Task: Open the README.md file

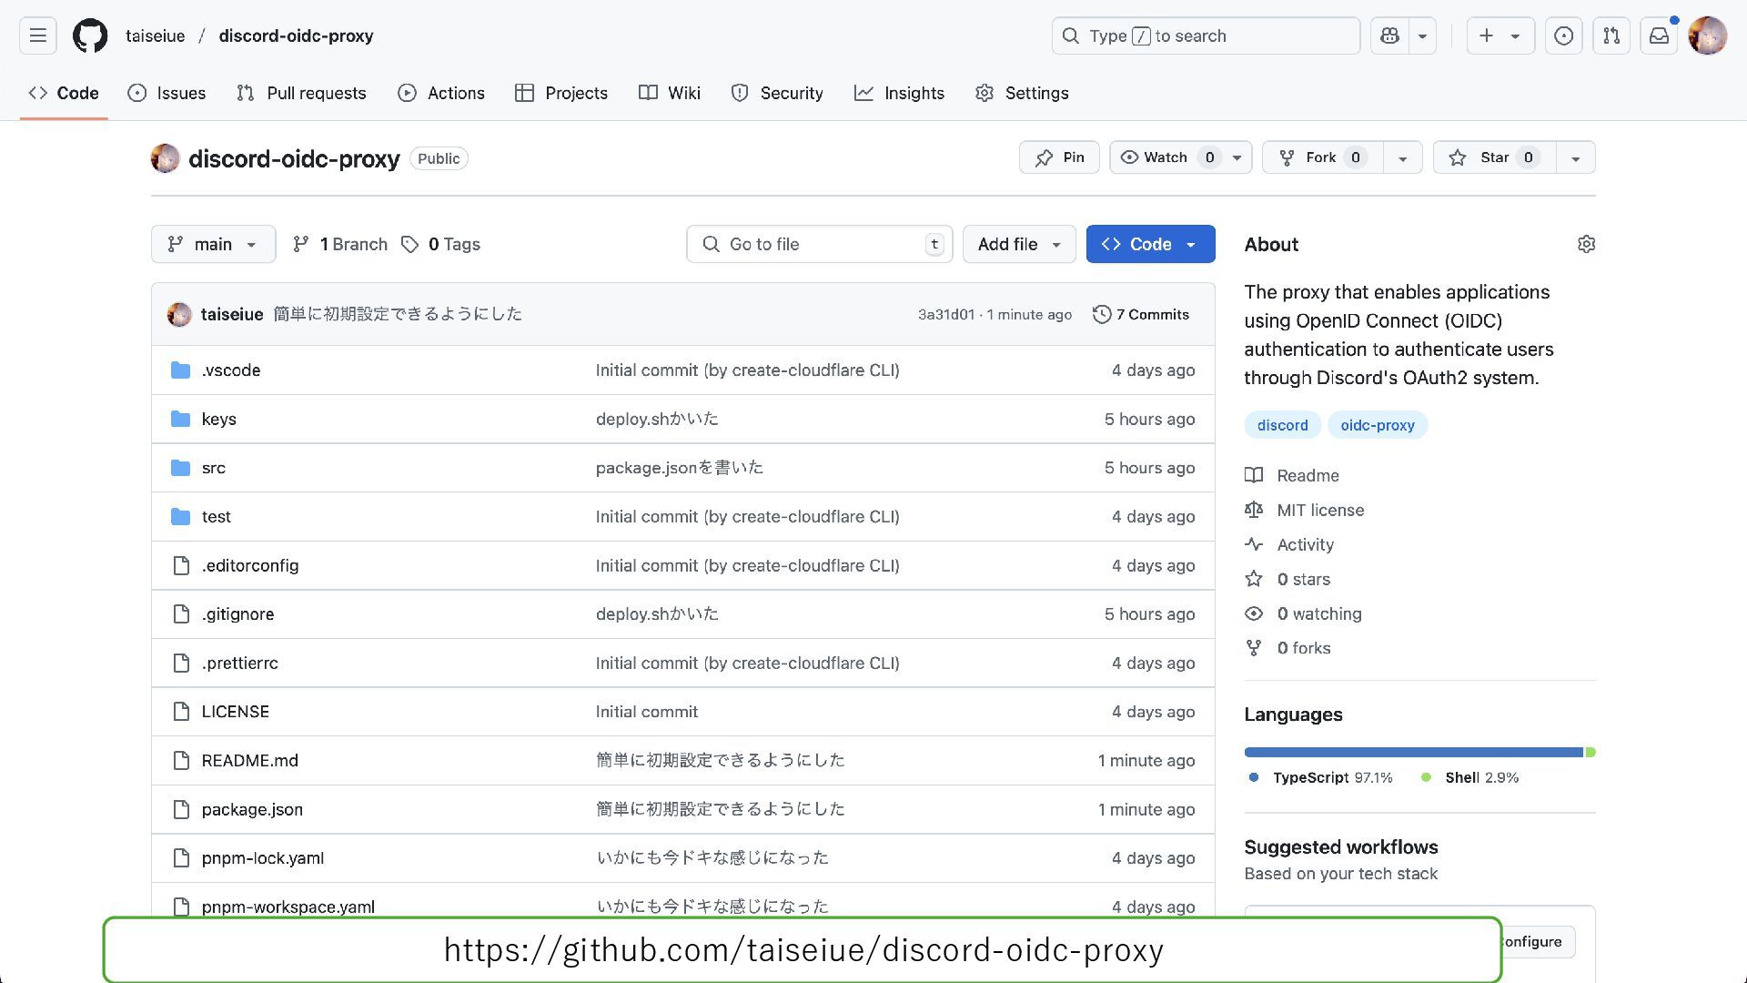Action: 249,760
